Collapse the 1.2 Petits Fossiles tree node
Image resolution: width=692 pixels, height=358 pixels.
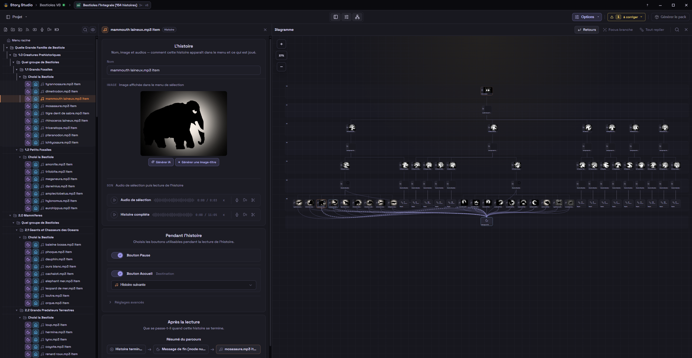point(17,150)
